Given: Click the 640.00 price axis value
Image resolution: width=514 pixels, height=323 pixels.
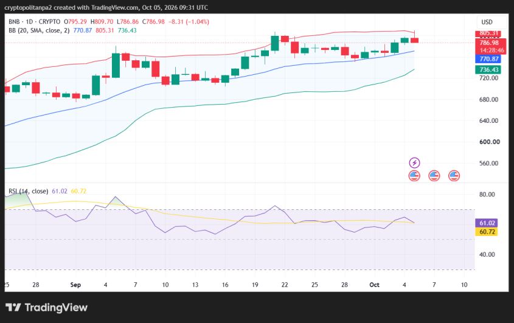Looking at the screenshot, I should click(488, 120).
